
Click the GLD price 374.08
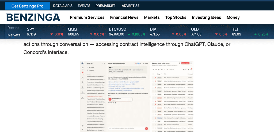[x=196, y=34]
